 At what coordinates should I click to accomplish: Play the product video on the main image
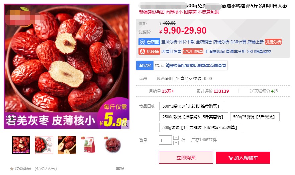(x=12, y=119)
